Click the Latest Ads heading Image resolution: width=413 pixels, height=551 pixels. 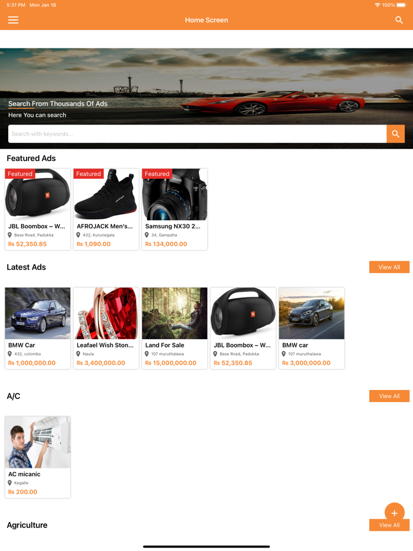27,267
